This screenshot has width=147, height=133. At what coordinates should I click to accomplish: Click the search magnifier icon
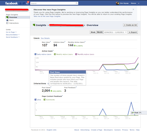(76, 3)
